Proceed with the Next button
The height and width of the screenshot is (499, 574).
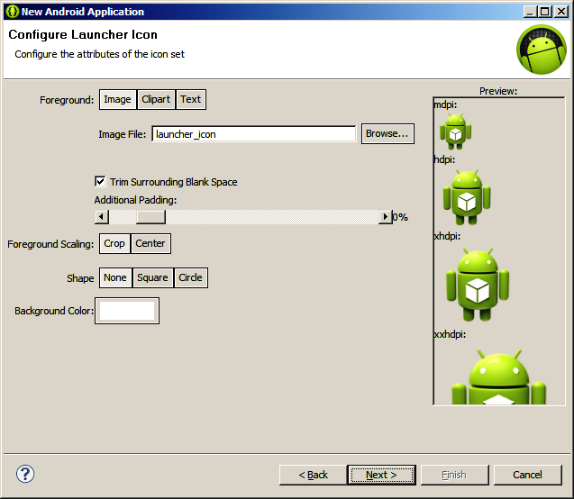382,475
